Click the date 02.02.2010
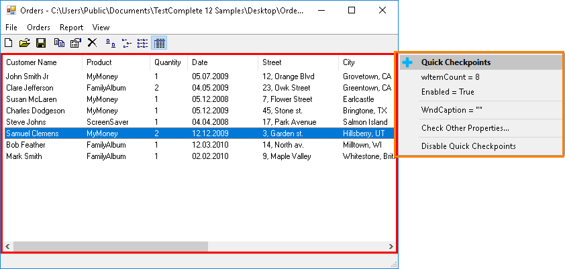Screen dimensions: 565x269 210,156
